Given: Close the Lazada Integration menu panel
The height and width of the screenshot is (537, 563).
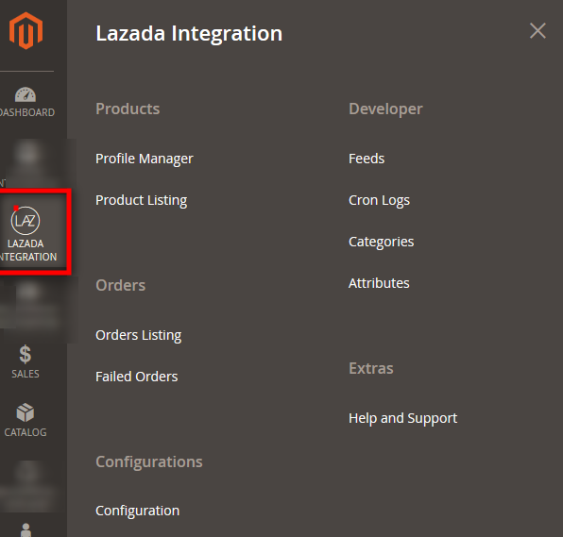Looking at the screenshot, I should [537, 31].
